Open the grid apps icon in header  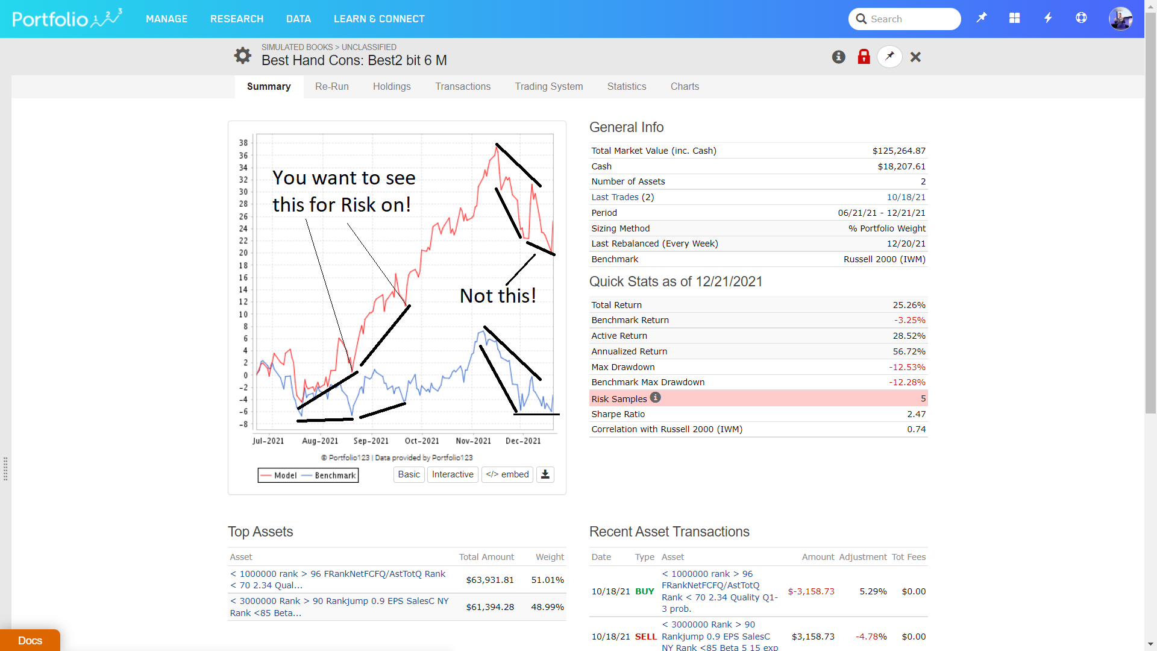click(1015, 18)
